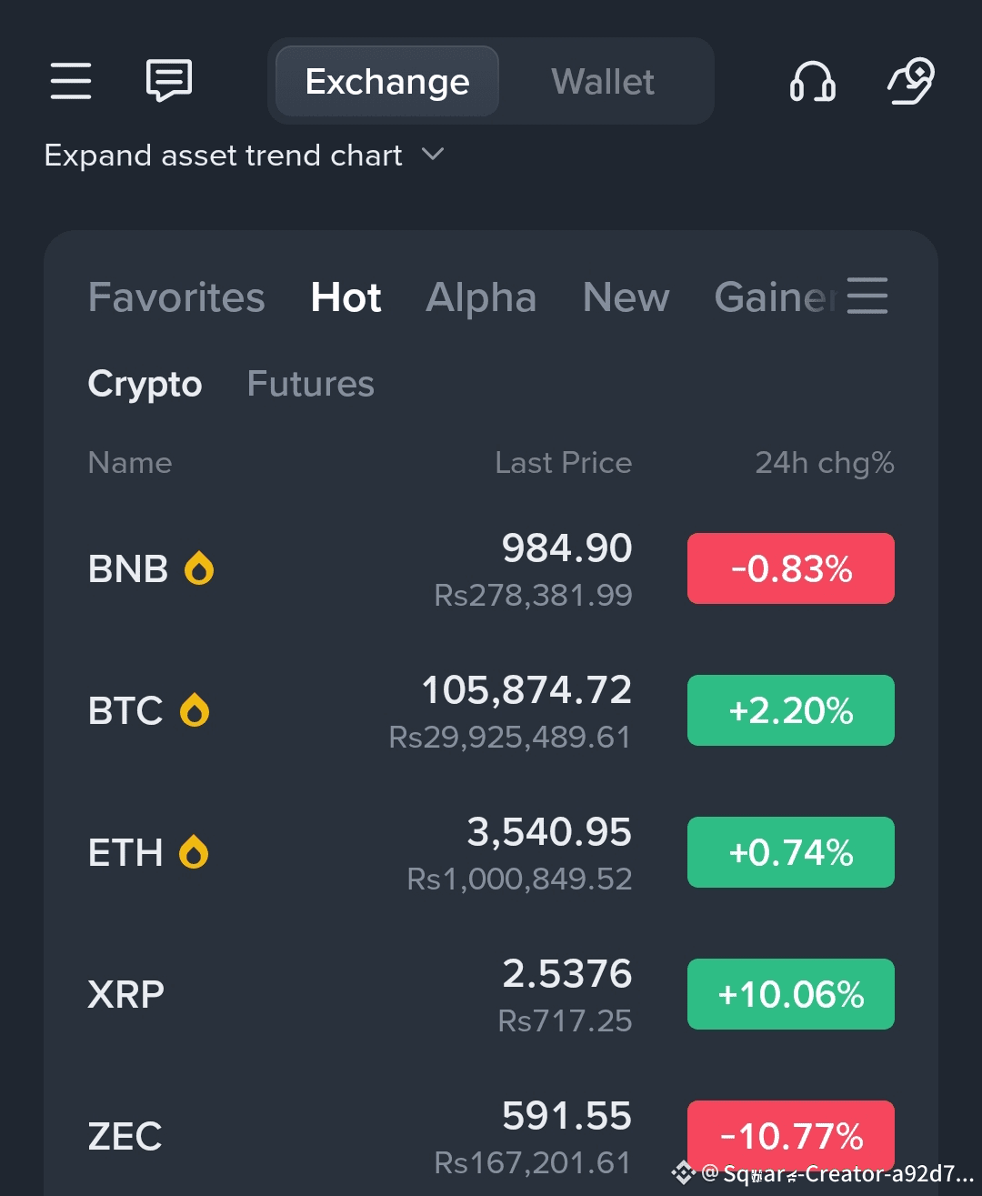Tap the red BNB -0.83% badge
The height and width of the screenshot is (1196, 982).
click(790, 568)
